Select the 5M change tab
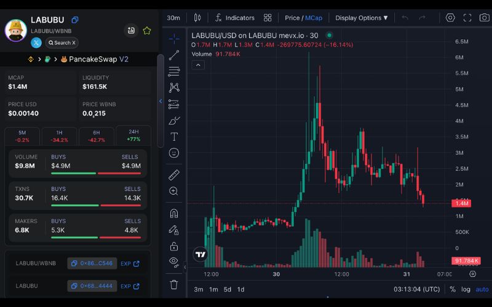492x307 pixels. (22, 136)
